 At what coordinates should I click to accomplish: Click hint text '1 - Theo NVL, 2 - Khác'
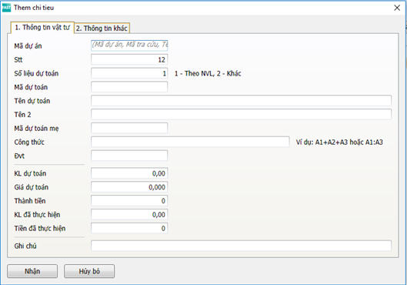(x=208, y=73)
